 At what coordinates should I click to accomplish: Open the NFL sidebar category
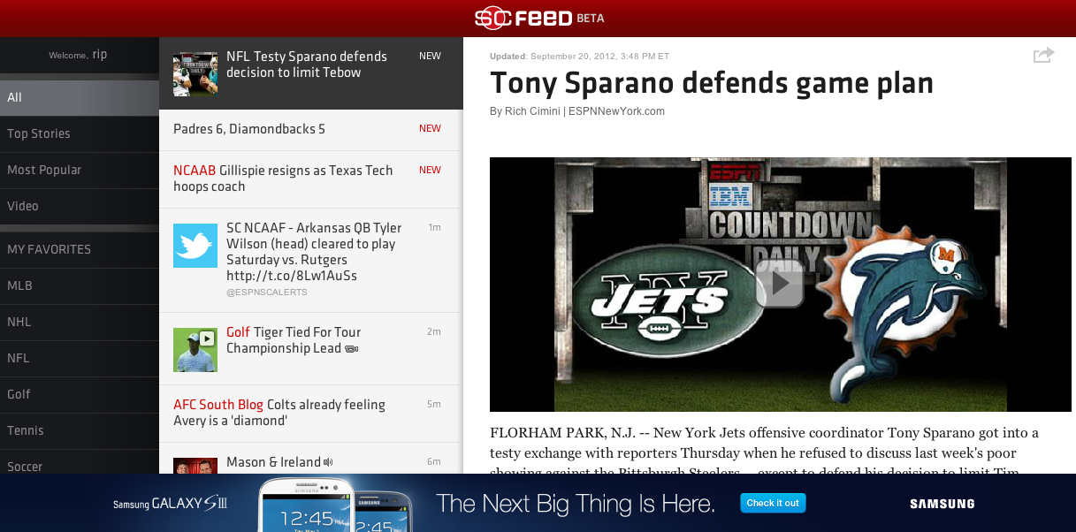(x=80, y=358)
